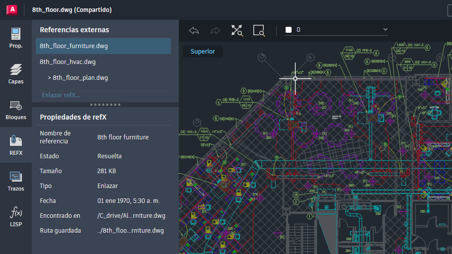Viewport: 452px width, 254px height.
Task: Click the Superior view label
Action: 203,52
